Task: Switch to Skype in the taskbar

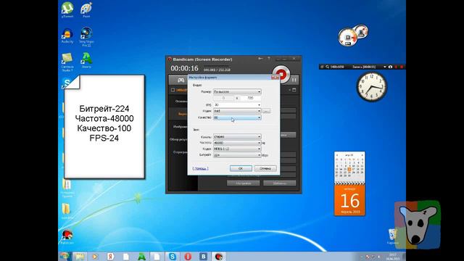Action: 173,257
